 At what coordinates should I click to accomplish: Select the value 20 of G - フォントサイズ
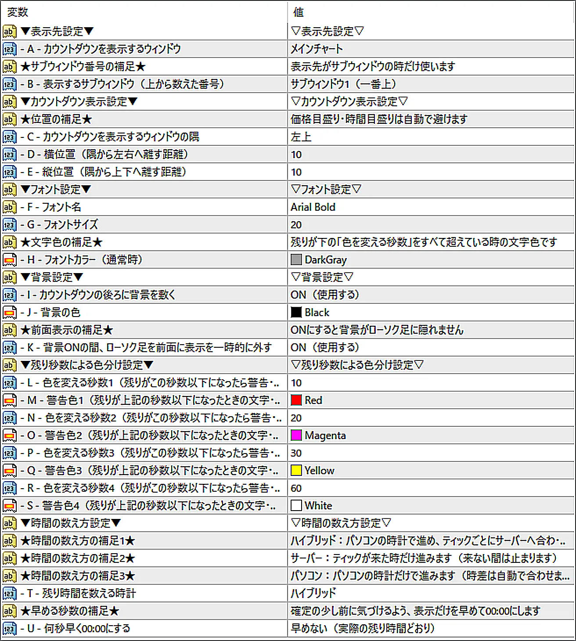point(296,225)
